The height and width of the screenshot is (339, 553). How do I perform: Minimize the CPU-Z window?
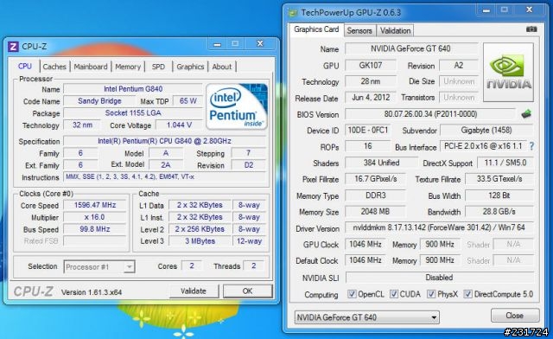[217, 44]
